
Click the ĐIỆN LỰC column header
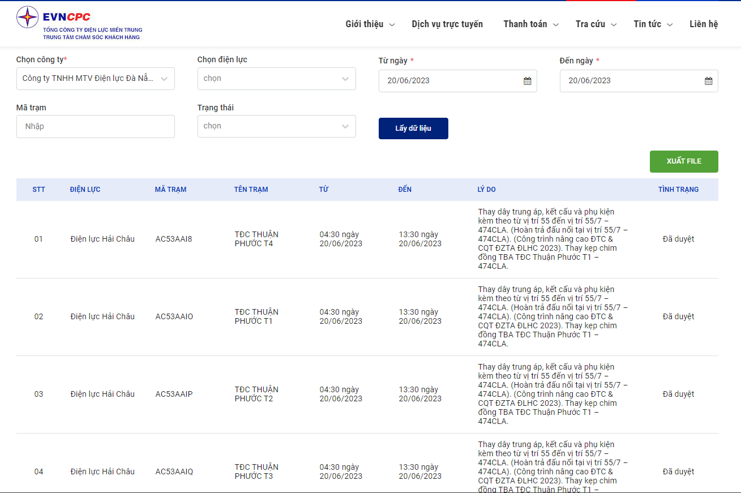[x=85, y=190]
